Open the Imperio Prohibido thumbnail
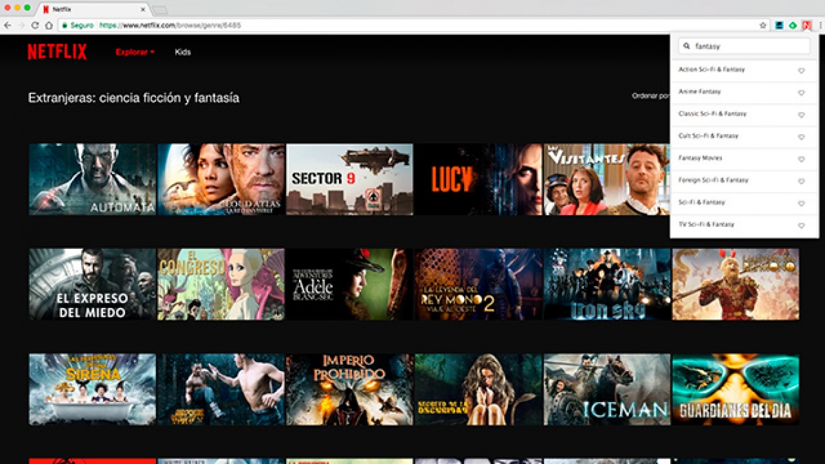Image resolution: width=825 pixels, height=464 pixels. pyautogui.click(x=350, y=390)
